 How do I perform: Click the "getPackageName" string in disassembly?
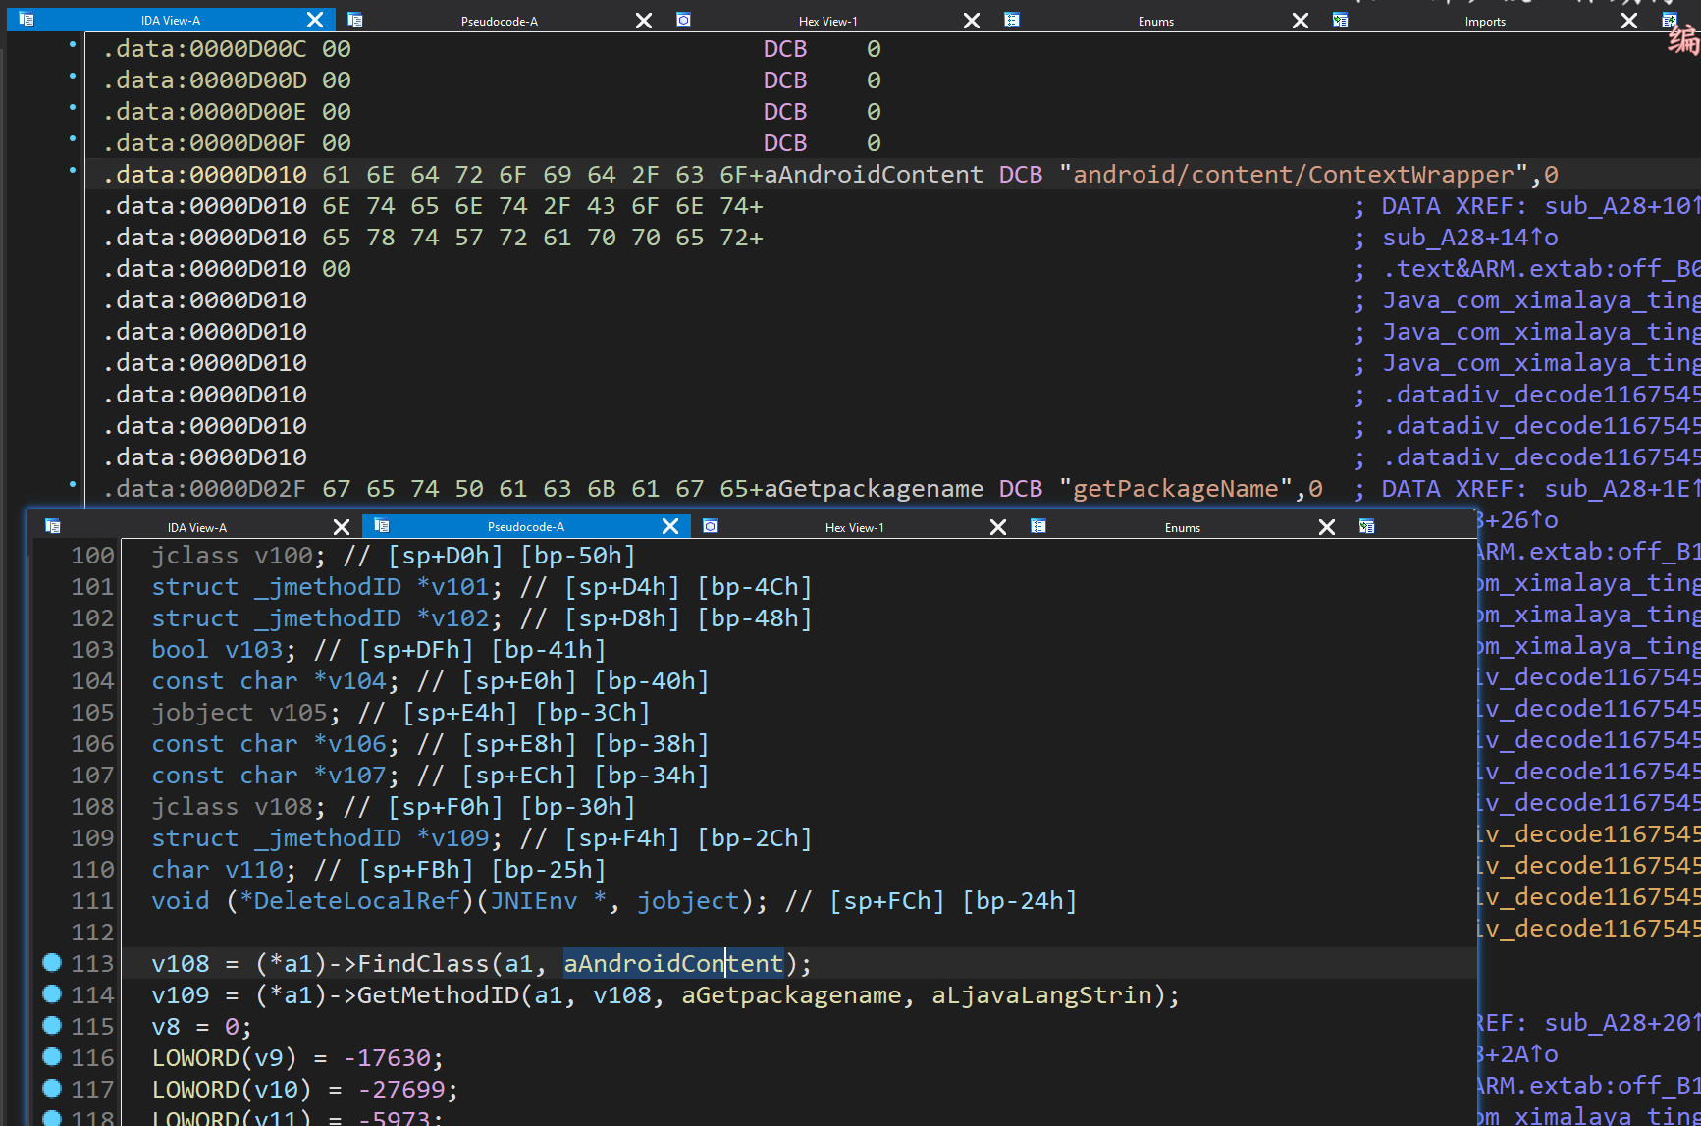point(1176,489)
